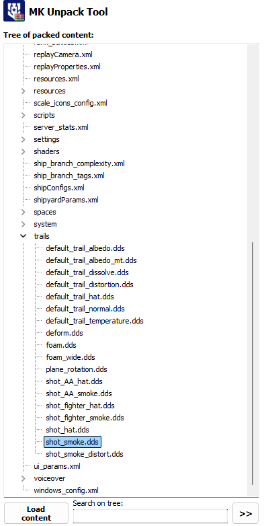Select plane_rotation.dds entry
This screenshot has width=268, height=526.
coord(77,369)
